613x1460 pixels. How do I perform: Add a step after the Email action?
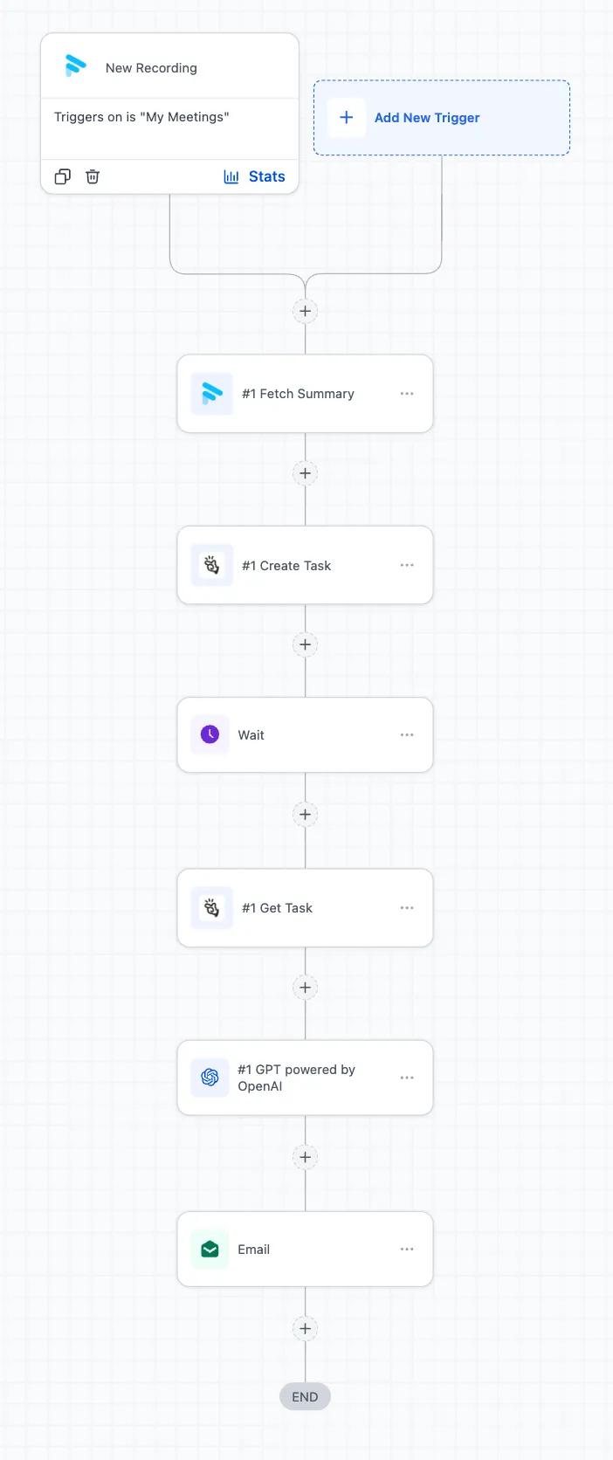coord(305,1329)
